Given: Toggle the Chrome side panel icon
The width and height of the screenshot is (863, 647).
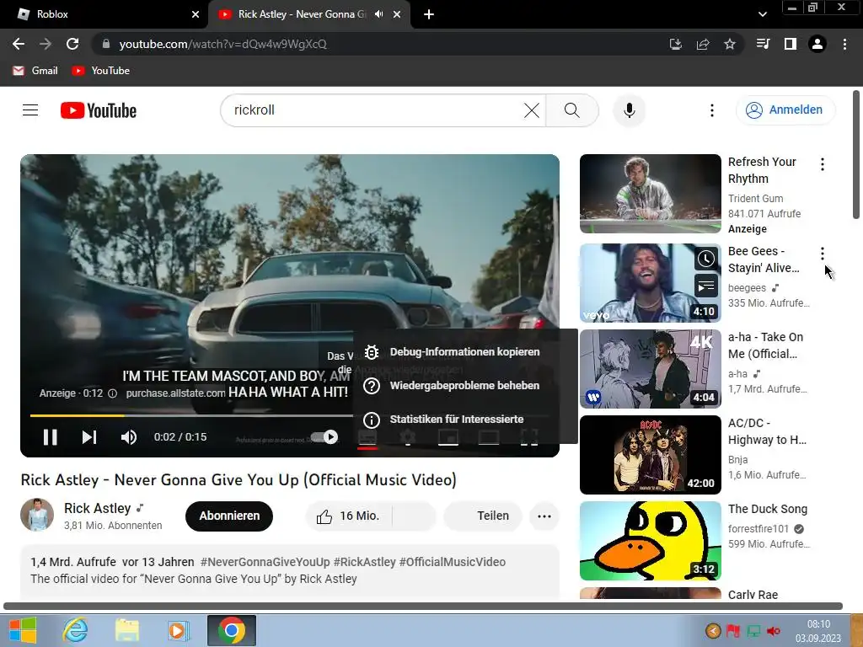Looking at the screenshot, I should coord(791,44).
